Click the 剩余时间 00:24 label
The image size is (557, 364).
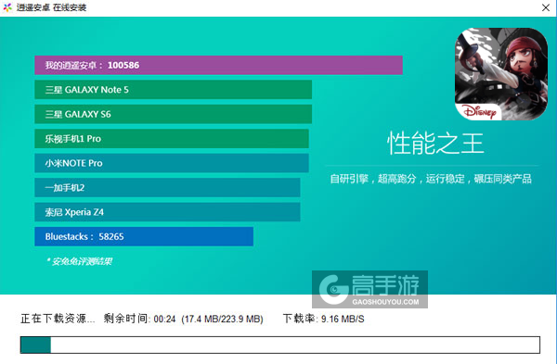(139, 319)
